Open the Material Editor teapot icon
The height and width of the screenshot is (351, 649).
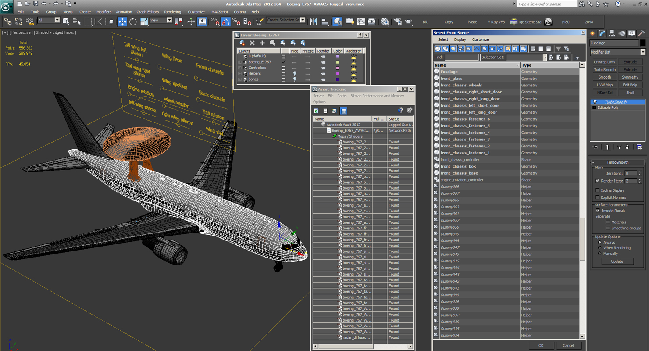coord(385,21)
